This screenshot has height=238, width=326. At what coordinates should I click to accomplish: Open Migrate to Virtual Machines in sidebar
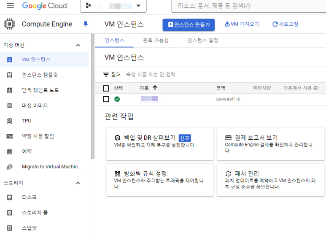[44, 167]
